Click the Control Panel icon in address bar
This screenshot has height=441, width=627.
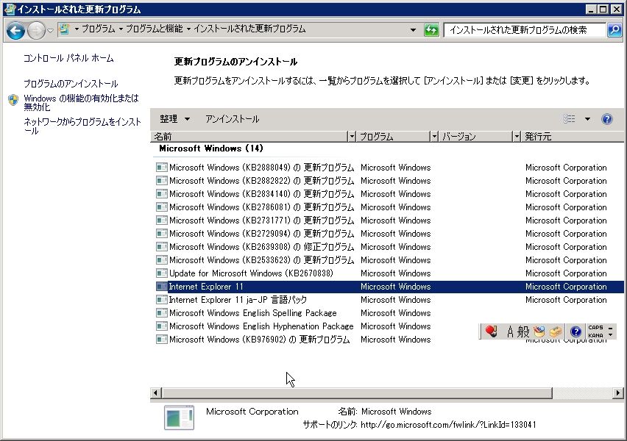(64, 29)
